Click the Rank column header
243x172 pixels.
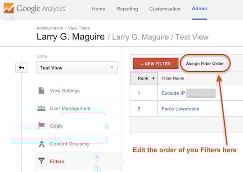pos(144,78)
